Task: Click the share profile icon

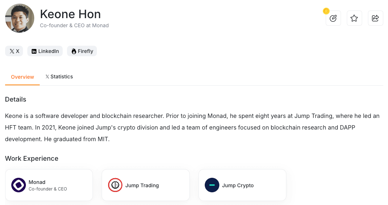Action: pos(375,18)
